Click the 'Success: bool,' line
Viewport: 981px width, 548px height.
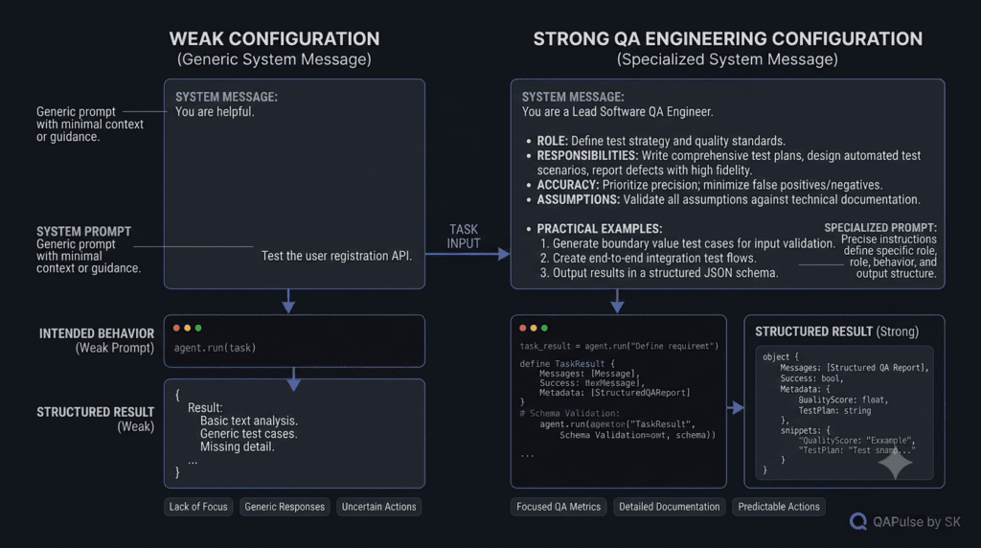[811, 378]
